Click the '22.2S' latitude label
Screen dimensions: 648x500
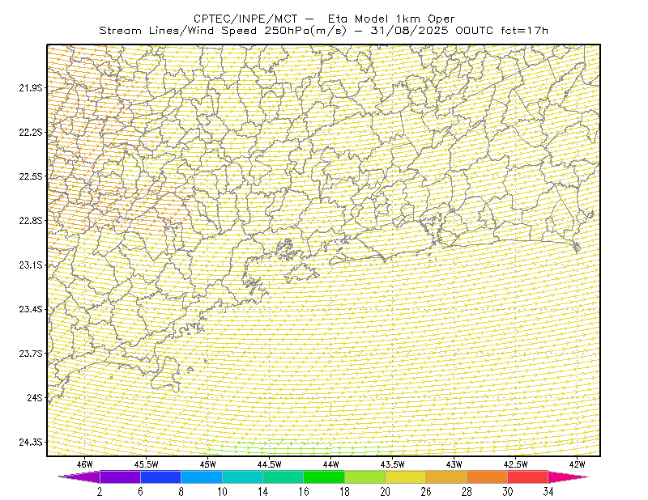(31, 132)
